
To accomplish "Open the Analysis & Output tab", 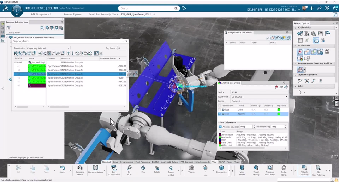I will (x=170, y=162).
